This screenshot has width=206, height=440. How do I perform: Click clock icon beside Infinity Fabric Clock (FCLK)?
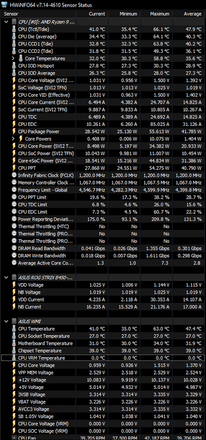(x=14, y=175)
